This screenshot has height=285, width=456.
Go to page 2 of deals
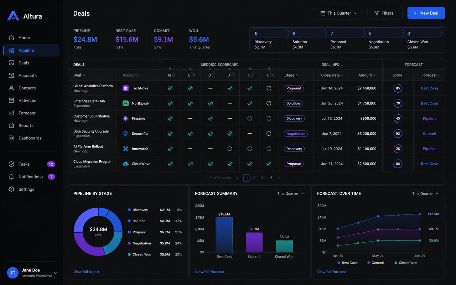coord(254,178)
